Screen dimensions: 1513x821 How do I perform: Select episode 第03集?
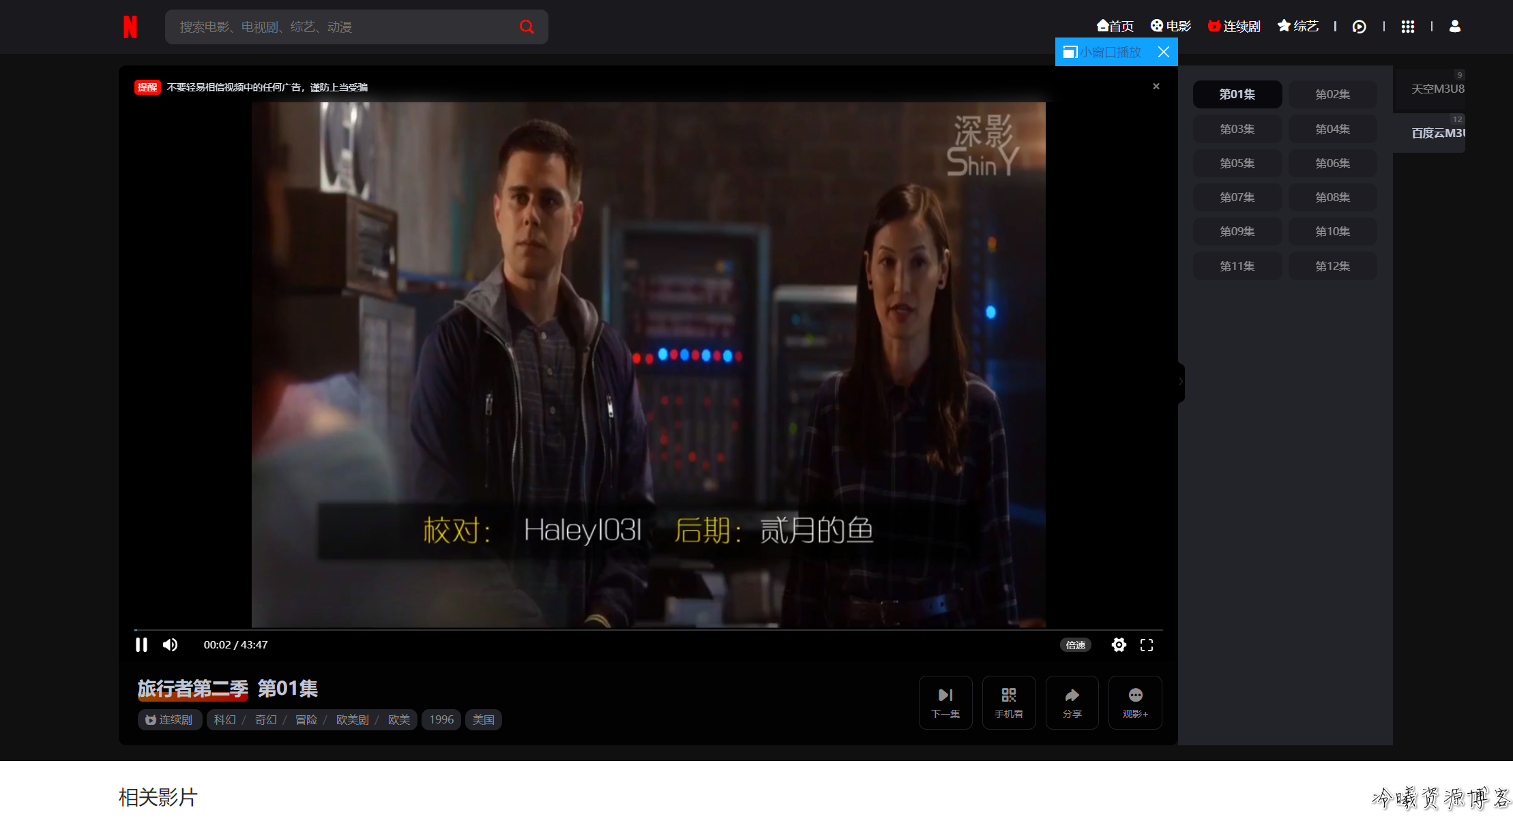(x=1237, y=129)
